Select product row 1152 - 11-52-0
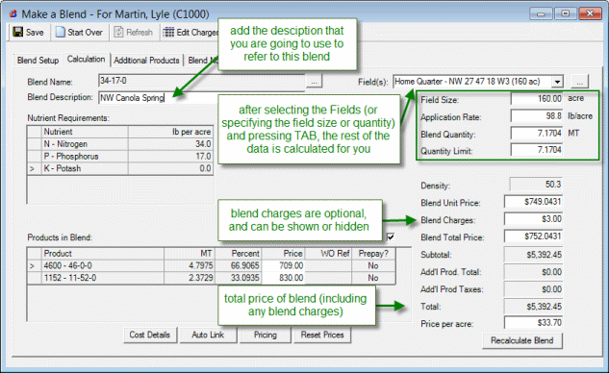609x373 pixels. coord(212,278)
